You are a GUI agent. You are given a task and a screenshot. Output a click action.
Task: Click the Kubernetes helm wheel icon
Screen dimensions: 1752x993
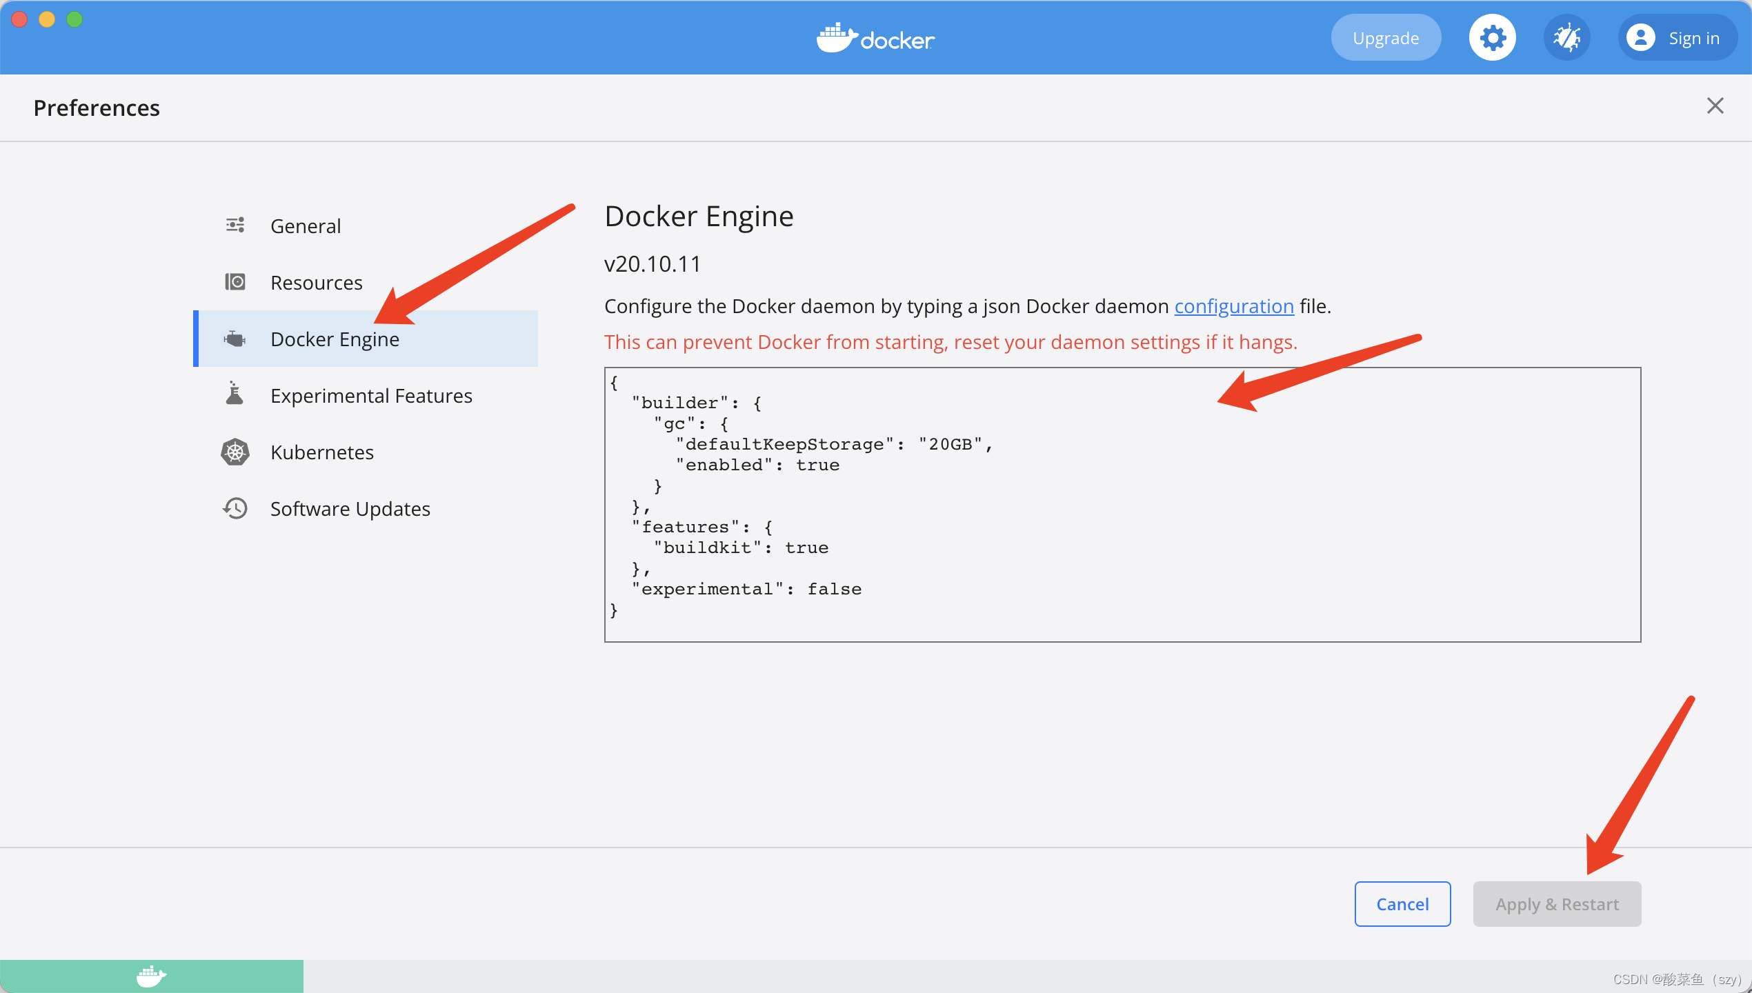click(x=235, y=452)
